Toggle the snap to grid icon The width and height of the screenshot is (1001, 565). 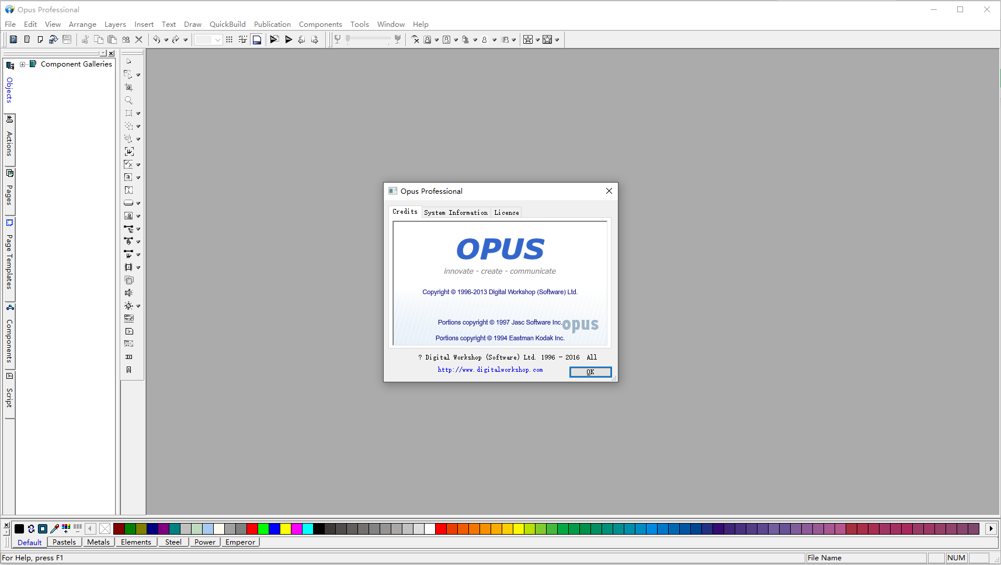pos(243,40)
